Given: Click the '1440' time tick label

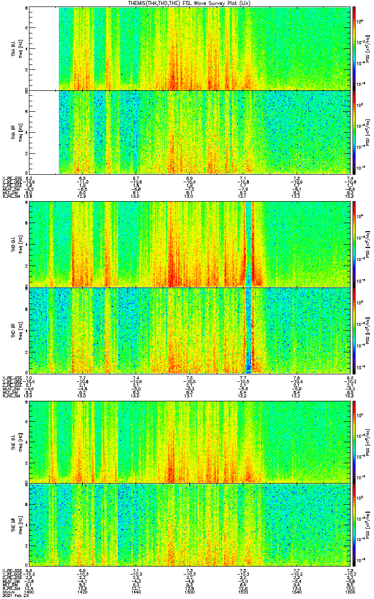Looking at the screenshot, I should (136, 593).
